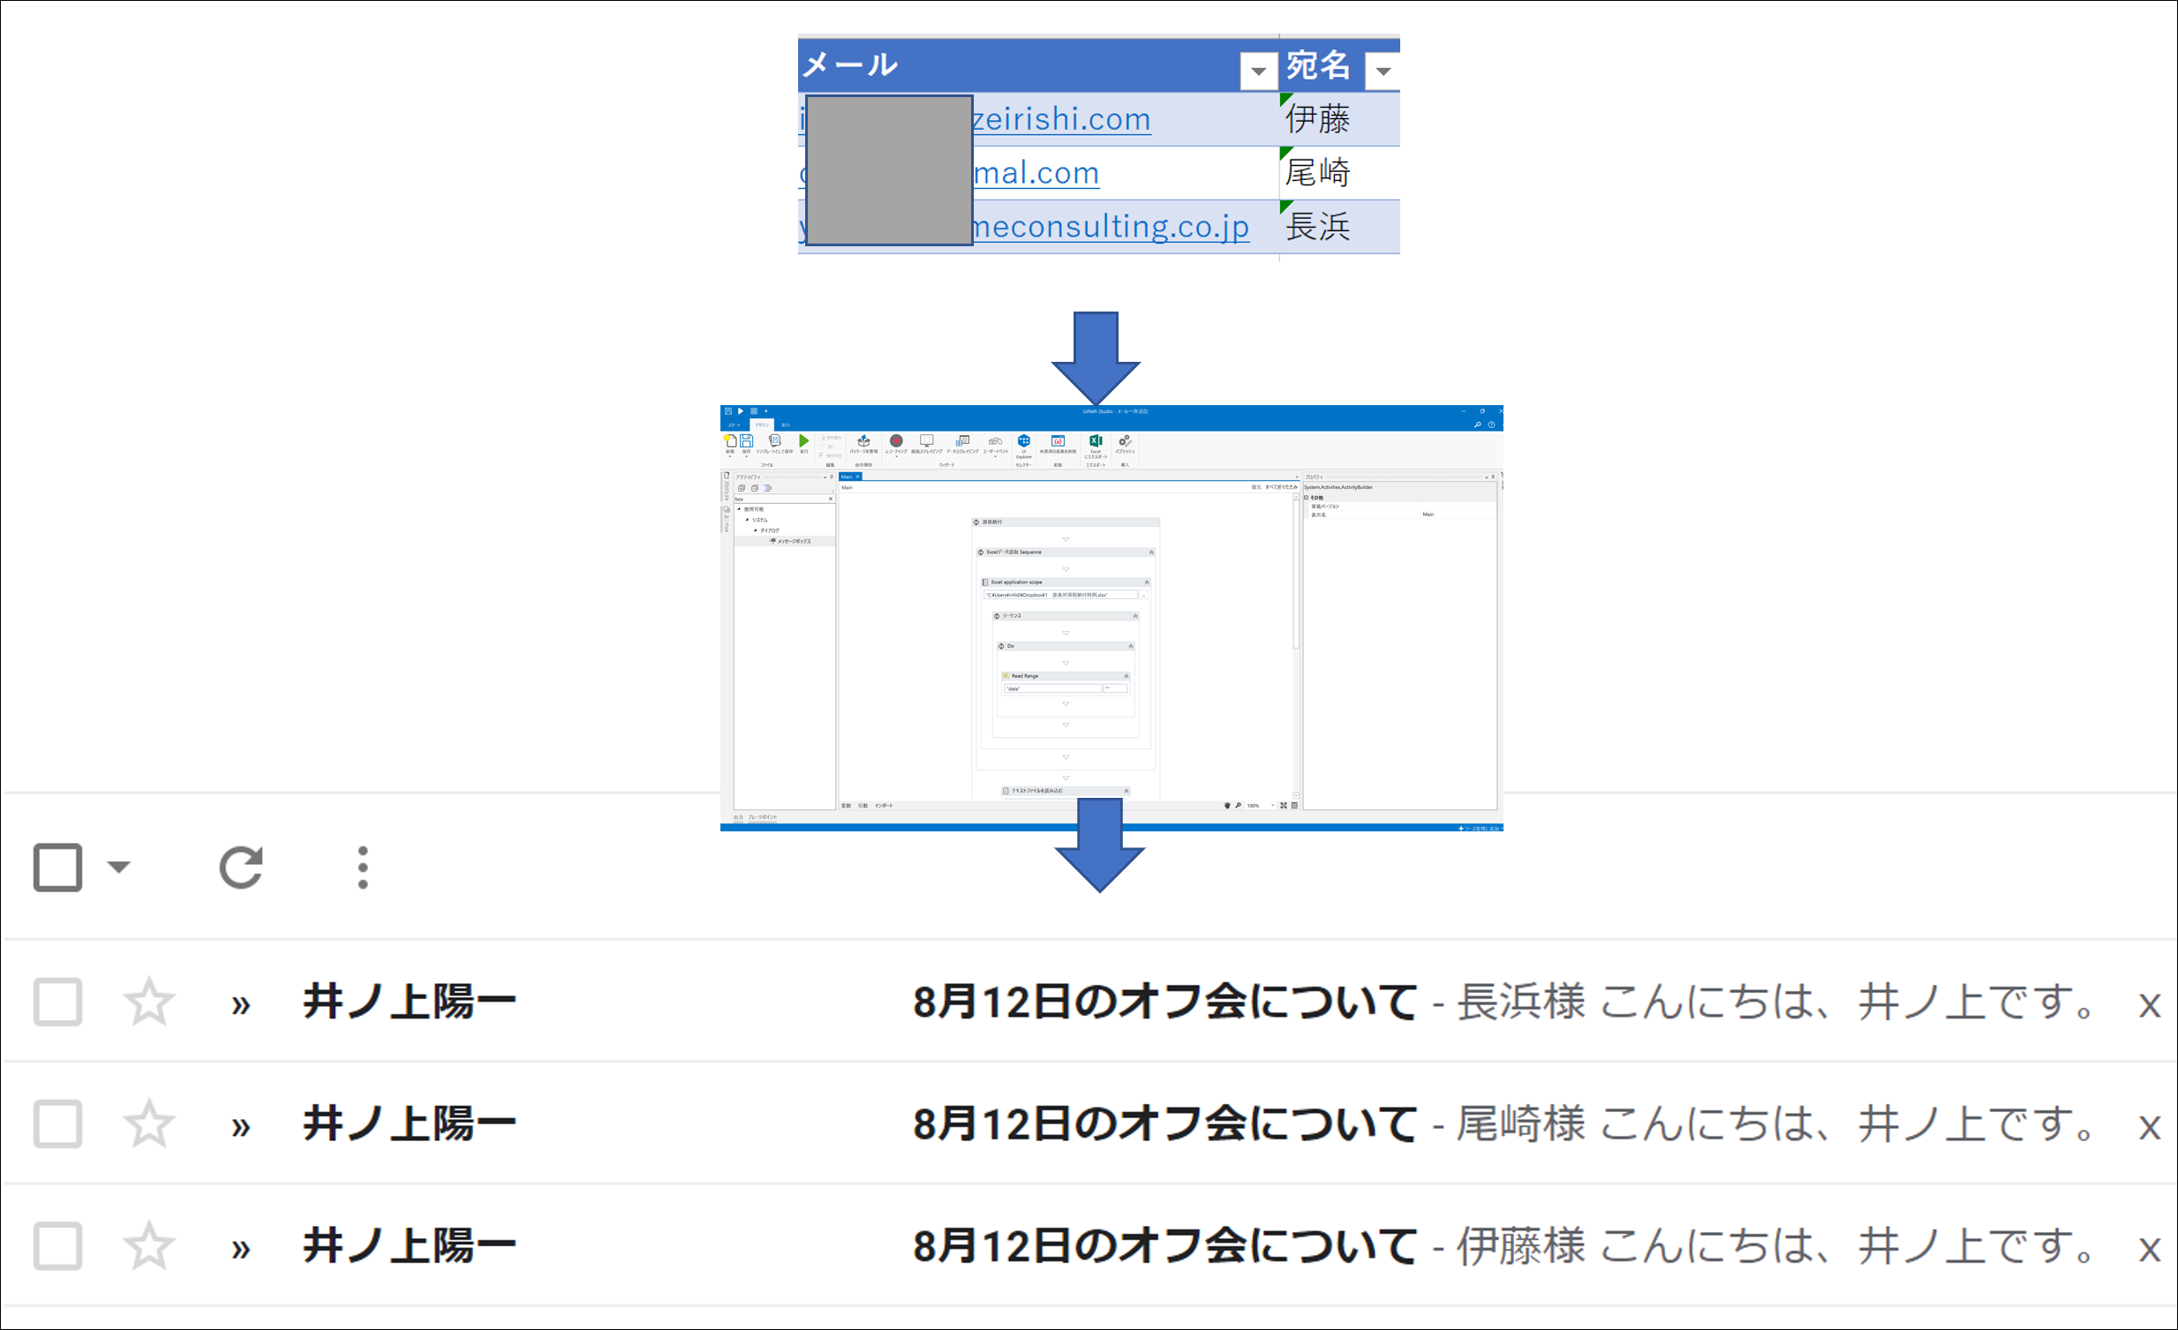Image resolution: width=2178 pixels, height=1330 pixels.
Task: Collapse the 使用可能 tree node
Action: (x=739, y=509)
